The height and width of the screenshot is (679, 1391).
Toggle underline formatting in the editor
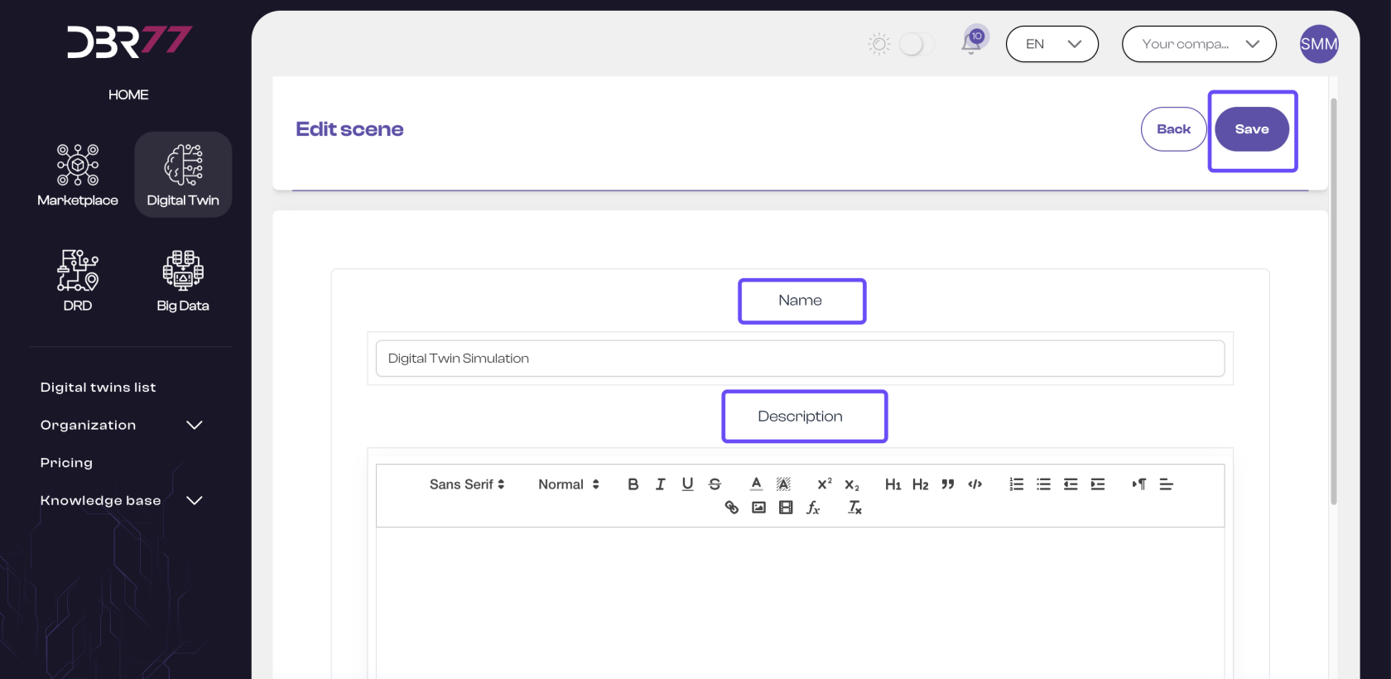(x=687, y=484)
